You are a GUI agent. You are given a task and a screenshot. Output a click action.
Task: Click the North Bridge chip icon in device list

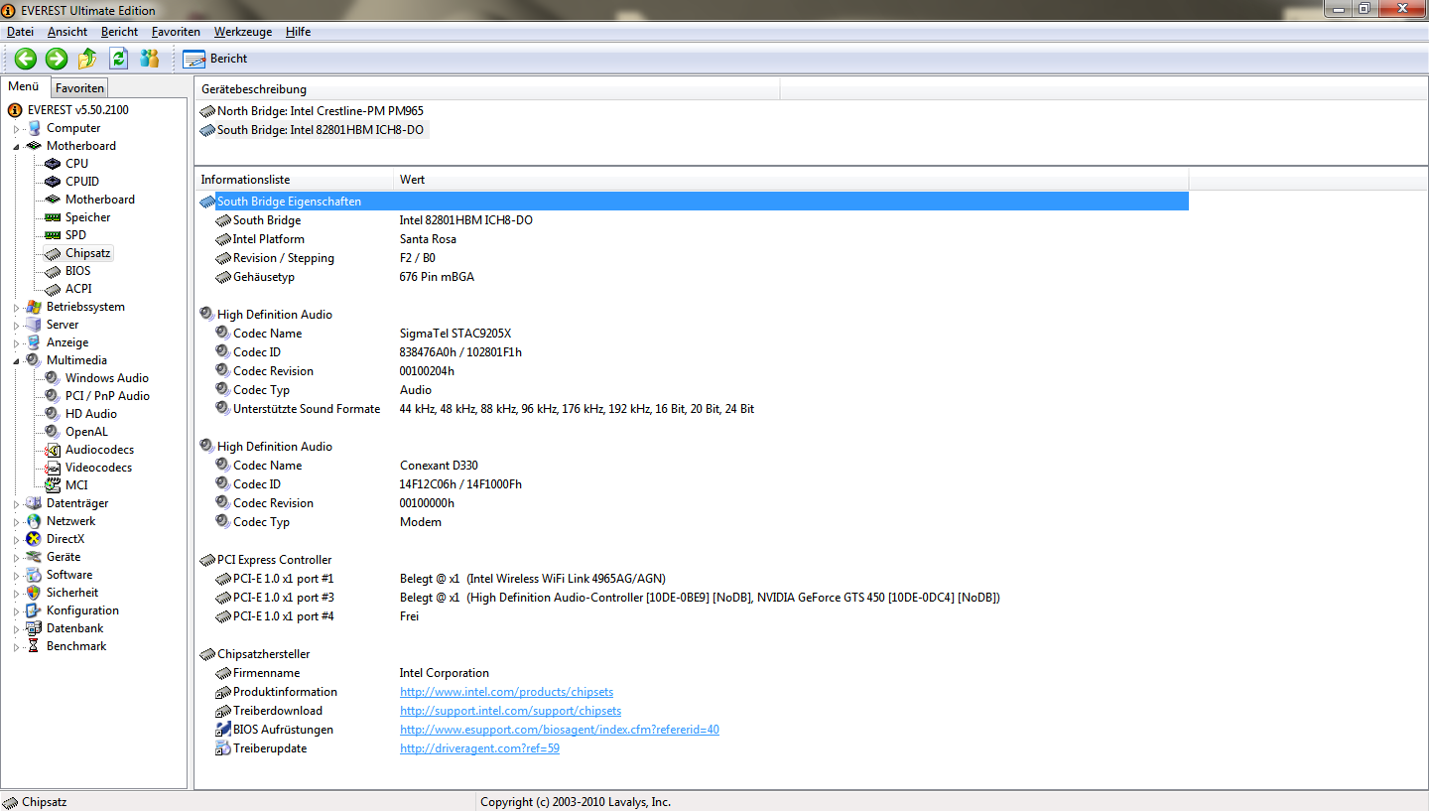pos(207,111)
